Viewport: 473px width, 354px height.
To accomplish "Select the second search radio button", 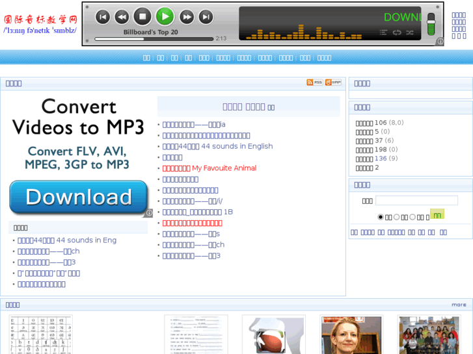I will 397,217.
